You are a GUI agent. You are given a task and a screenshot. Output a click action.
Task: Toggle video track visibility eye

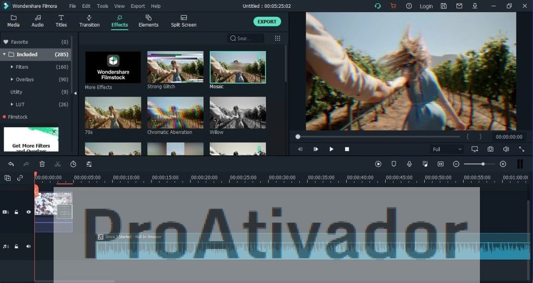point(29,212)
